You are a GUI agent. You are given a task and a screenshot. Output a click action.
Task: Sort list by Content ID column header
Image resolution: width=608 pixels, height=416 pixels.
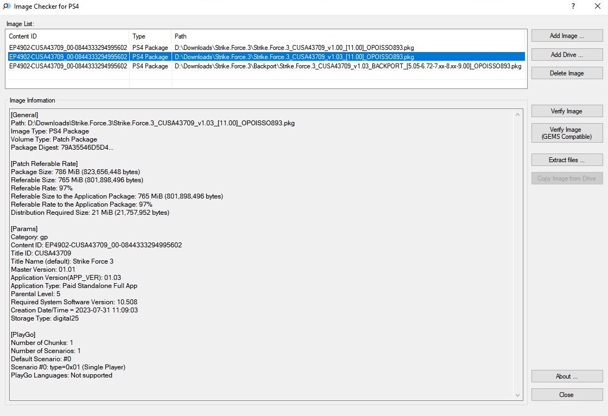pos(67,36)
